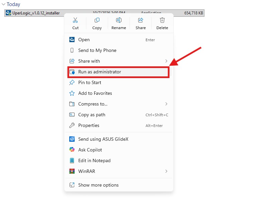
Task: Click the Cut scissors icon
Action: point(75,20)
